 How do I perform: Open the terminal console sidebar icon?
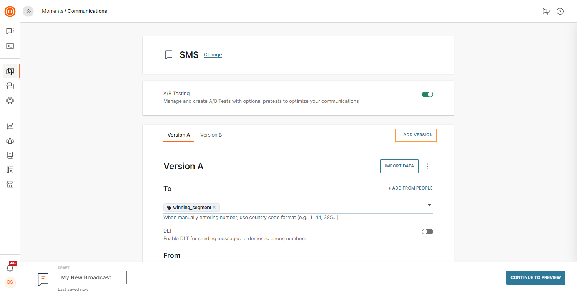coord(10,46)
